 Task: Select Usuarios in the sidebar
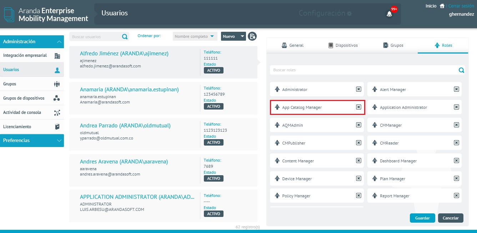tap(32, 70)
